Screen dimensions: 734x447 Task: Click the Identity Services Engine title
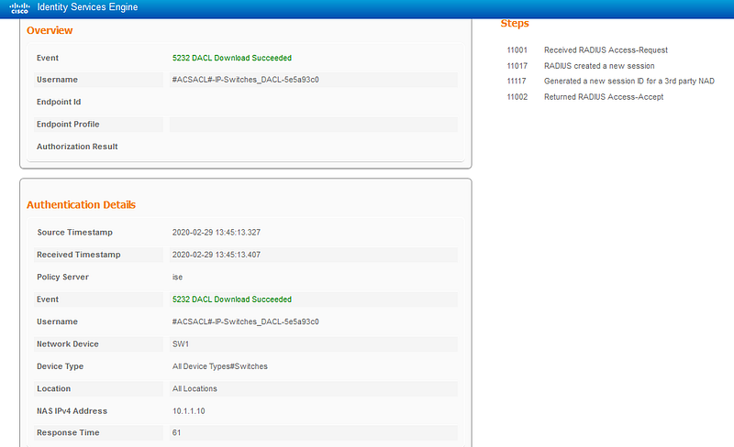click(x=87, y=7)
